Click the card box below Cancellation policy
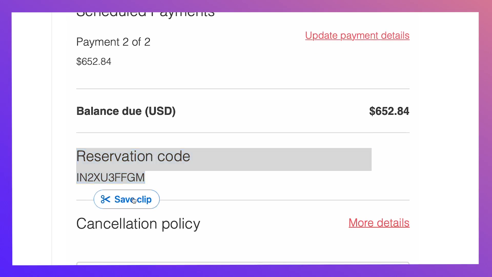The width and height of the screenshot is (492, 277). (x=243, y=263)
